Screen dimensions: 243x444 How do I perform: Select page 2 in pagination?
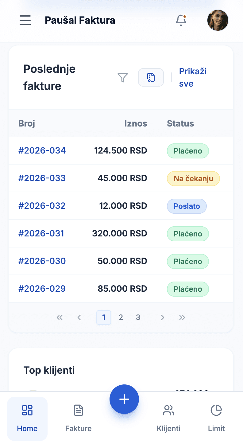tap(121, 317)
